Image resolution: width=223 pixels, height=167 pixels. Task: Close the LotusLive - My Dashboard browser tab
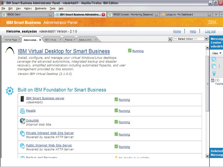click(209, 15)
